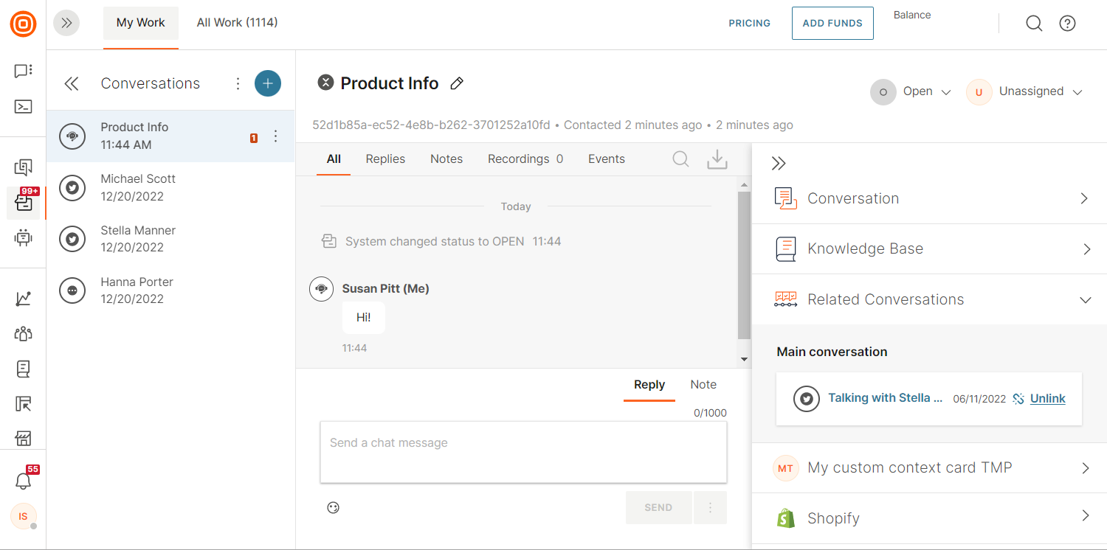Expand the left navigation sidebar
The height and width of the screenshot is (550, 1107).
point(66,23)
